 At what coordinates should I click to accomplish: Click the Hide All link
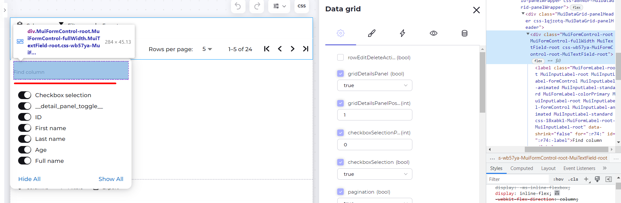pyautogui.click(x=29, y=179)
